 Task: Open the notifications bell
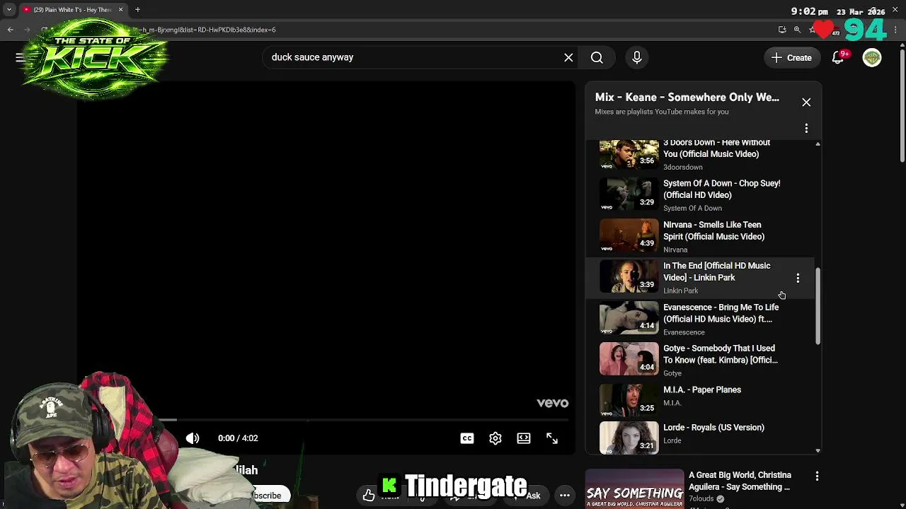click(x=838, y=57)
